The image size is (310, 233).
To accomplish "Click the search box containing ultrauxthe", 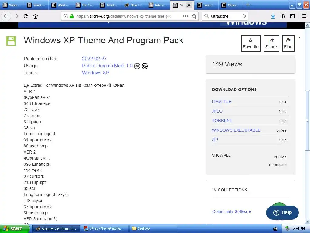I will [225, 16].
